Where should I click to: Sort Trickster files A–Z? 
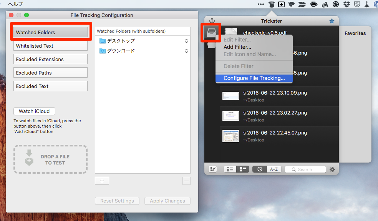(274, 169)
